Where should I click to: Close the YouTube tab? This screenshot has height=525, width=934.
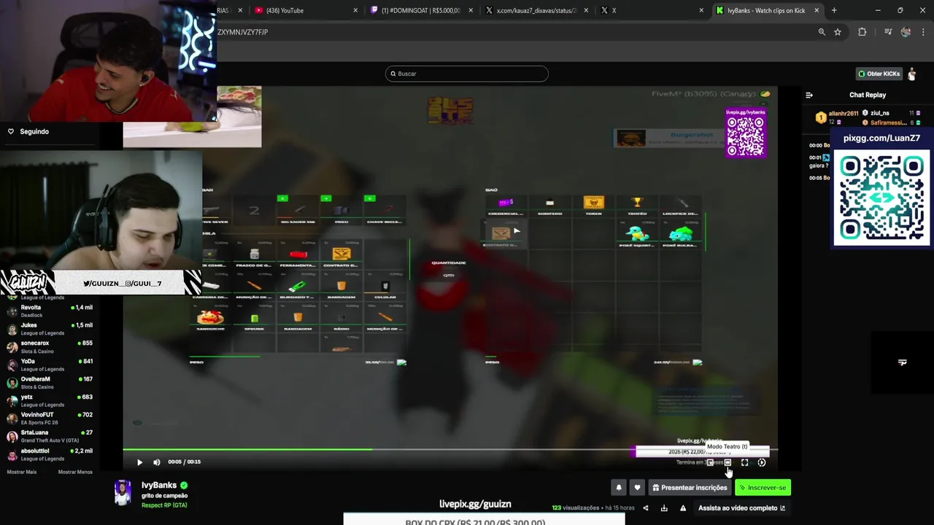(355, 10)
